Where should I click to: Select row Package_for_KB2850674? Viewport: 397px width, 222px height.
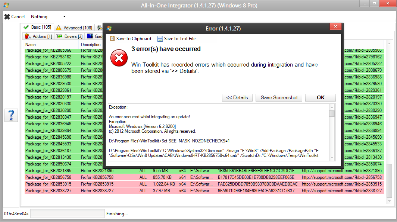click(x=64, y=164)
